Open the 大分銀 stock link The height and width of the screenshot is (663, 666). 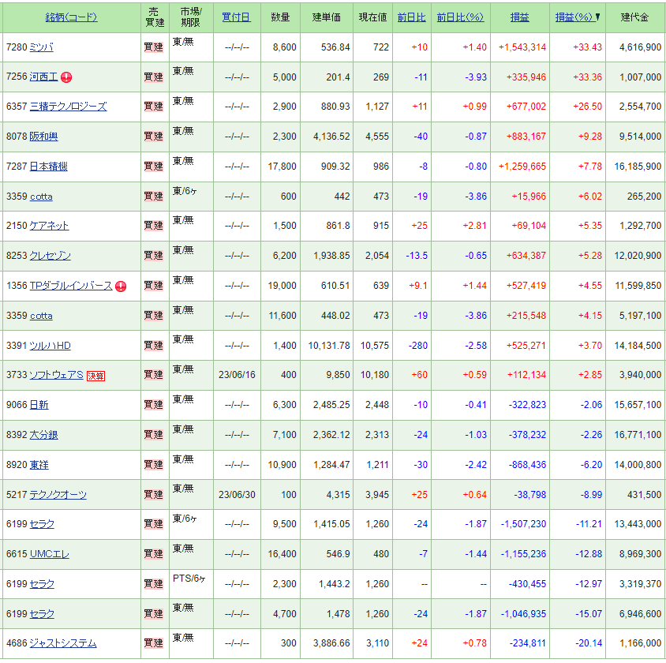coord(43,435)
